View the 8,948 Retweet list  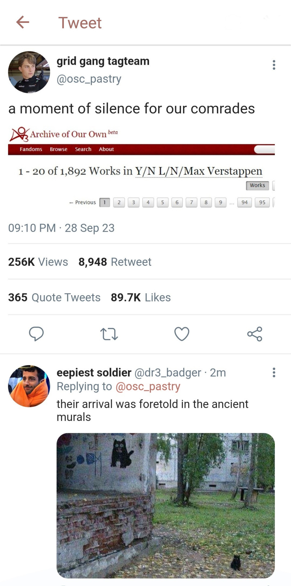pyautogui.click(x=115, y=262)
